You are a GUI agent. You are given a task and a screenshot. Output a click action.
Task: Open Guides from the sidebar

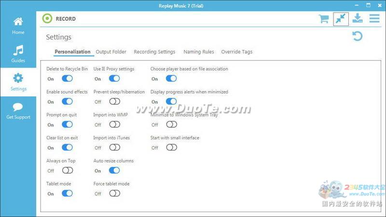pyautogui.click(x=18, y=54)
